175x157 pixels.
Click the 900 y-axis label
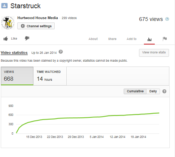pos(11,106)
